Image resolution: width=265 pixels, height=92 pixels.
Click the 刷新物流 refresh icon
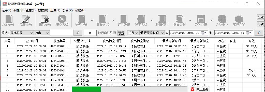[81, 19]
